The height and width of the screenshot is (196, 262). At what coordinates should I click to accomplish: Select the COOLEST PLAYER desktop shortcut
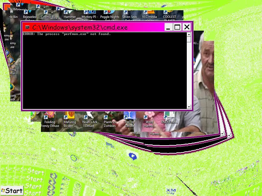169,16
